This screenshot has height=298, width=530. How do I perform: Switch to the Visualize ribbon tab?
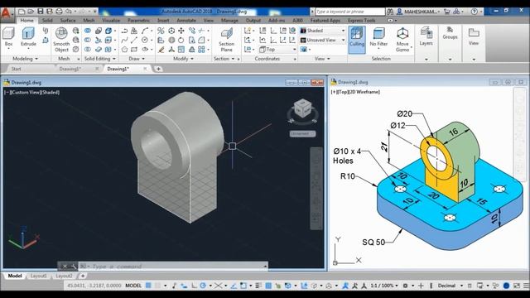click(110, 20)
